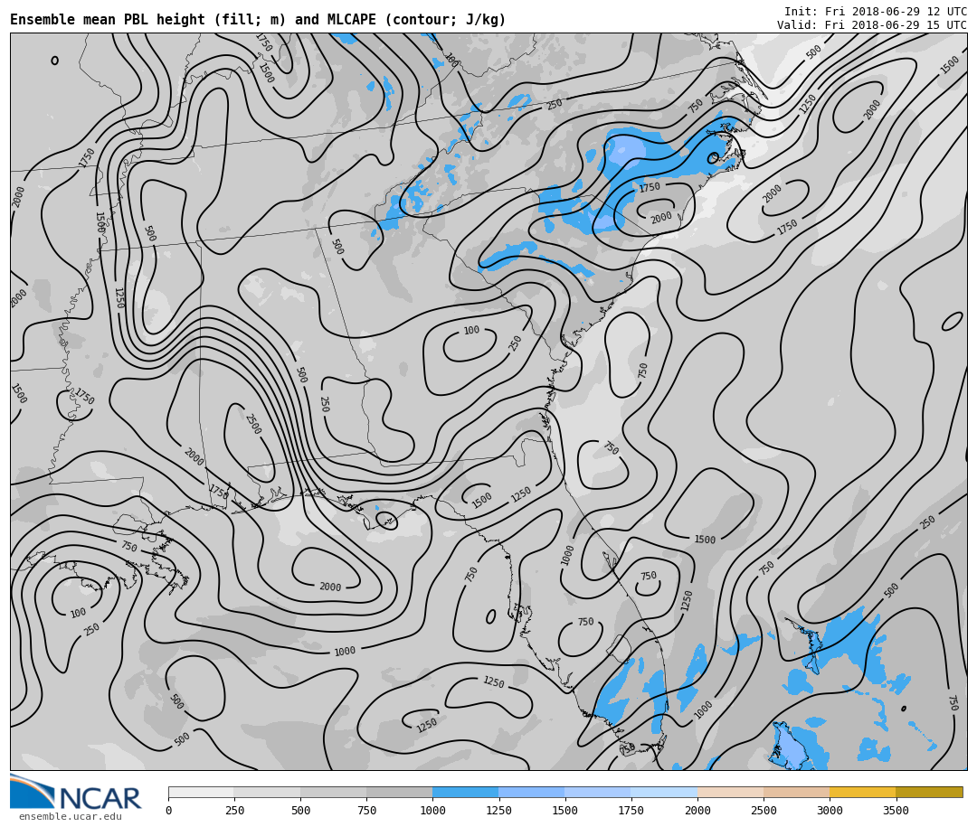The image size is (977, 827).
Task: Click the '1250' colorbar tick label
Action: coord(498,810)
